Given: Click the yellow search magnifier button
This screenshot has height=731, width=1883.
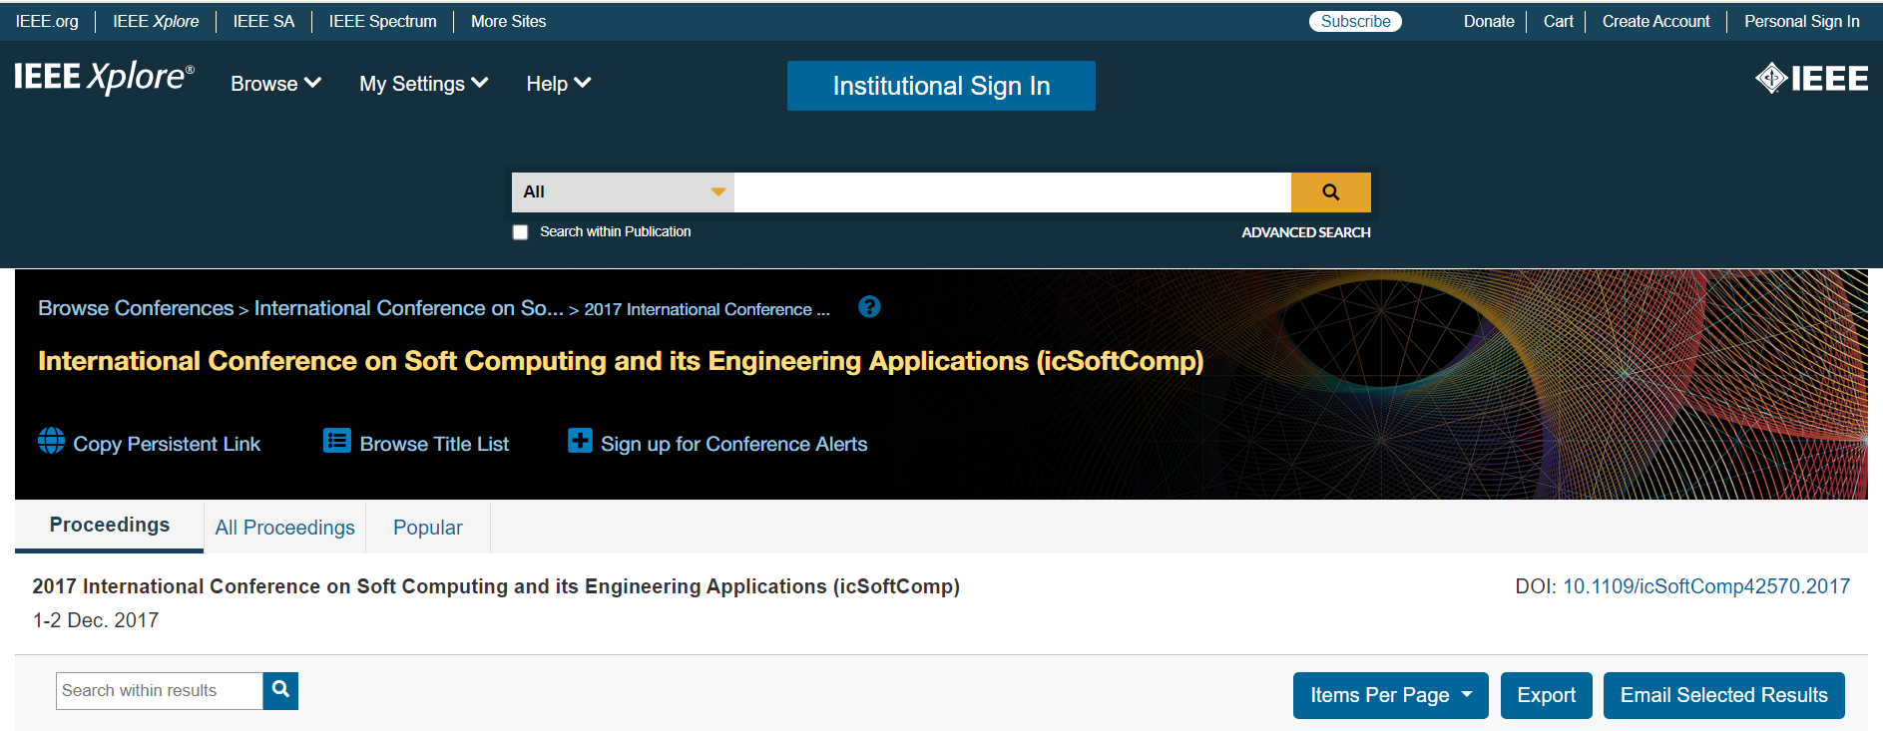Looking at the screenshot, I should [1330, 192].
